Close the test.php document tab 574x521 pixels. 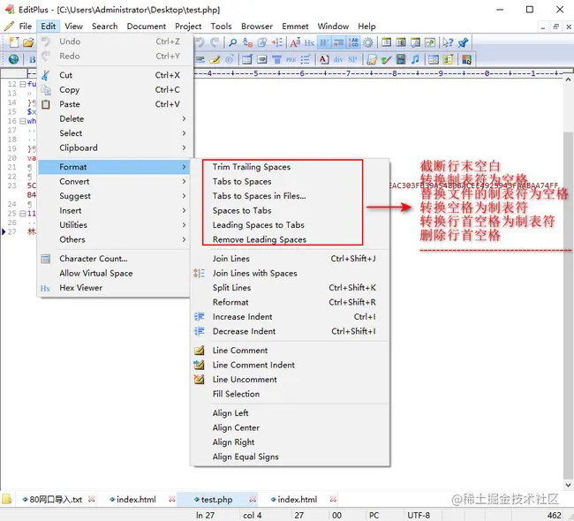pyautogui.click(x=253, y=499)
